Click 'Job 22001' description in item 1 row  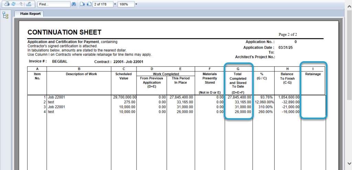click(x=56, y=97)
